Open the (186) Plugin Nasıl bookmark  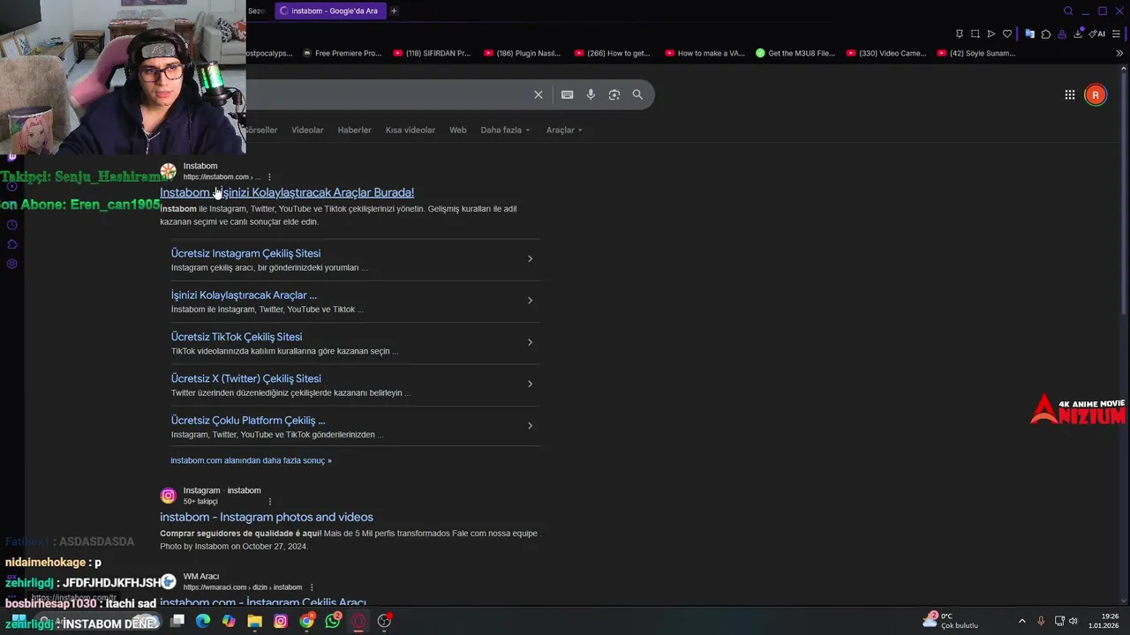pyautogui.click(x=522, y=53)
